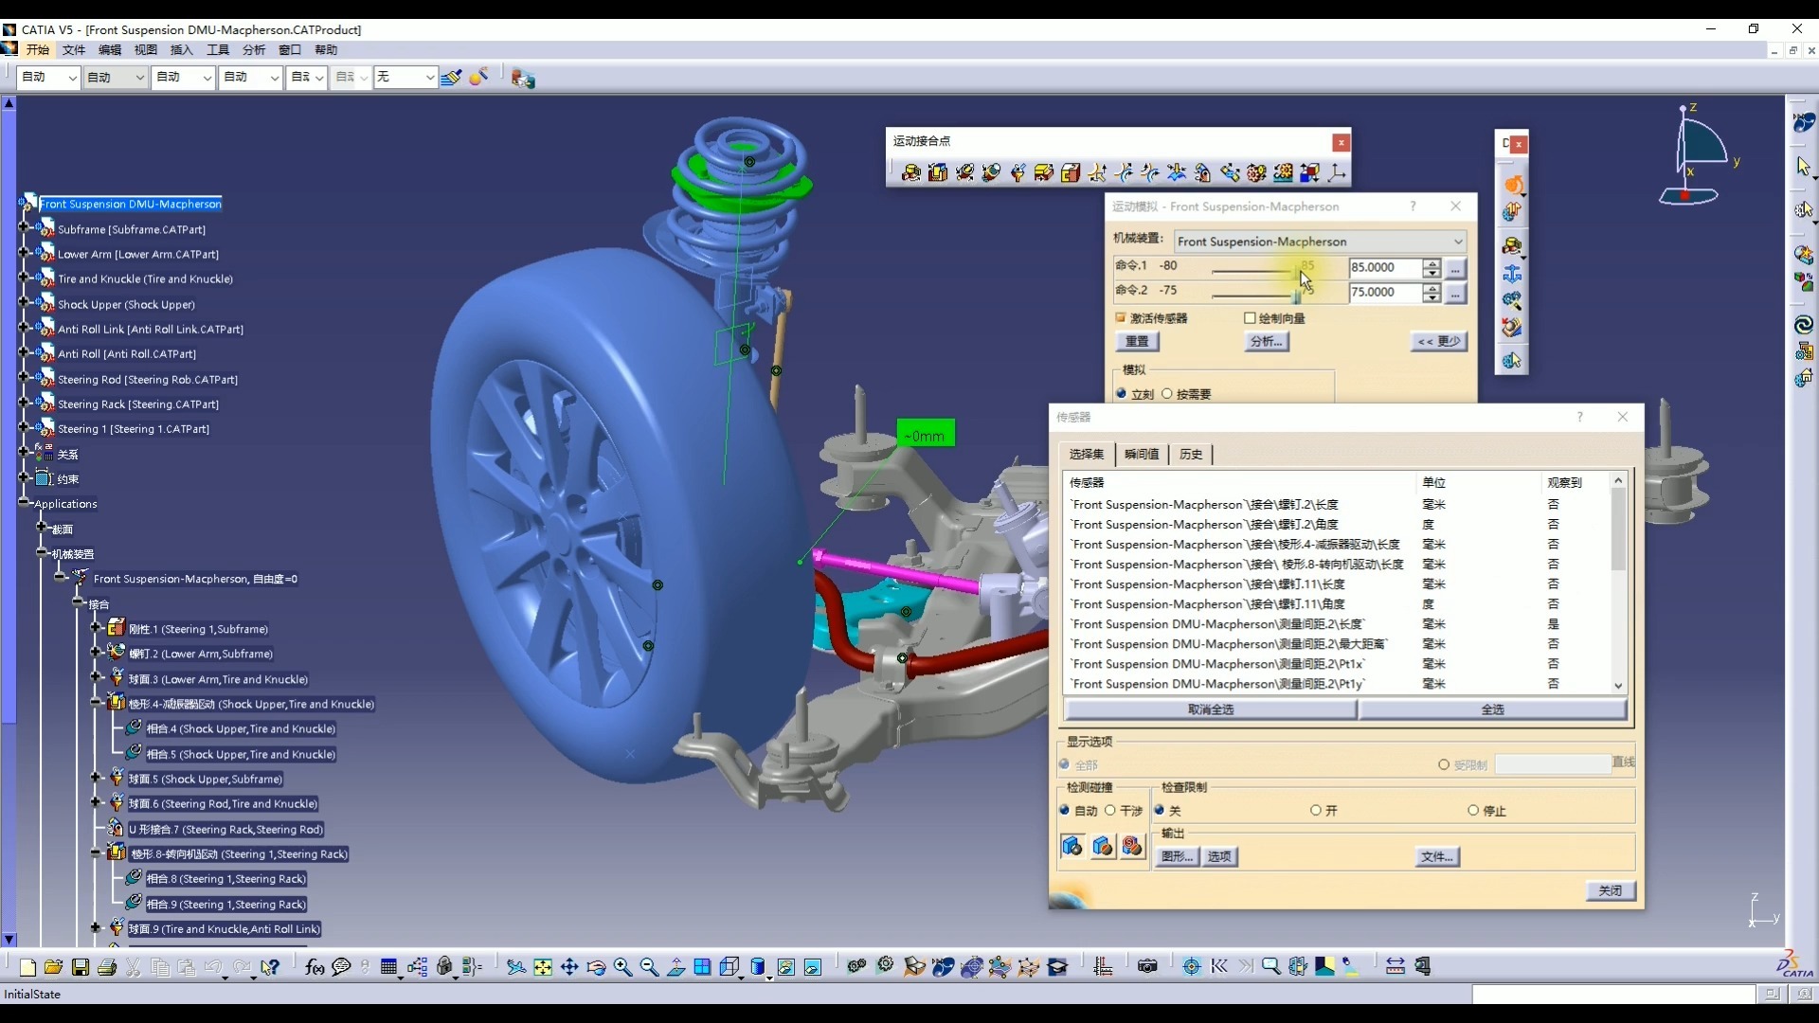The width and height of the screenshot is (1819, 1023).
Task: Click the Rack joint icon in joints toolbar
Action: 1283,172
